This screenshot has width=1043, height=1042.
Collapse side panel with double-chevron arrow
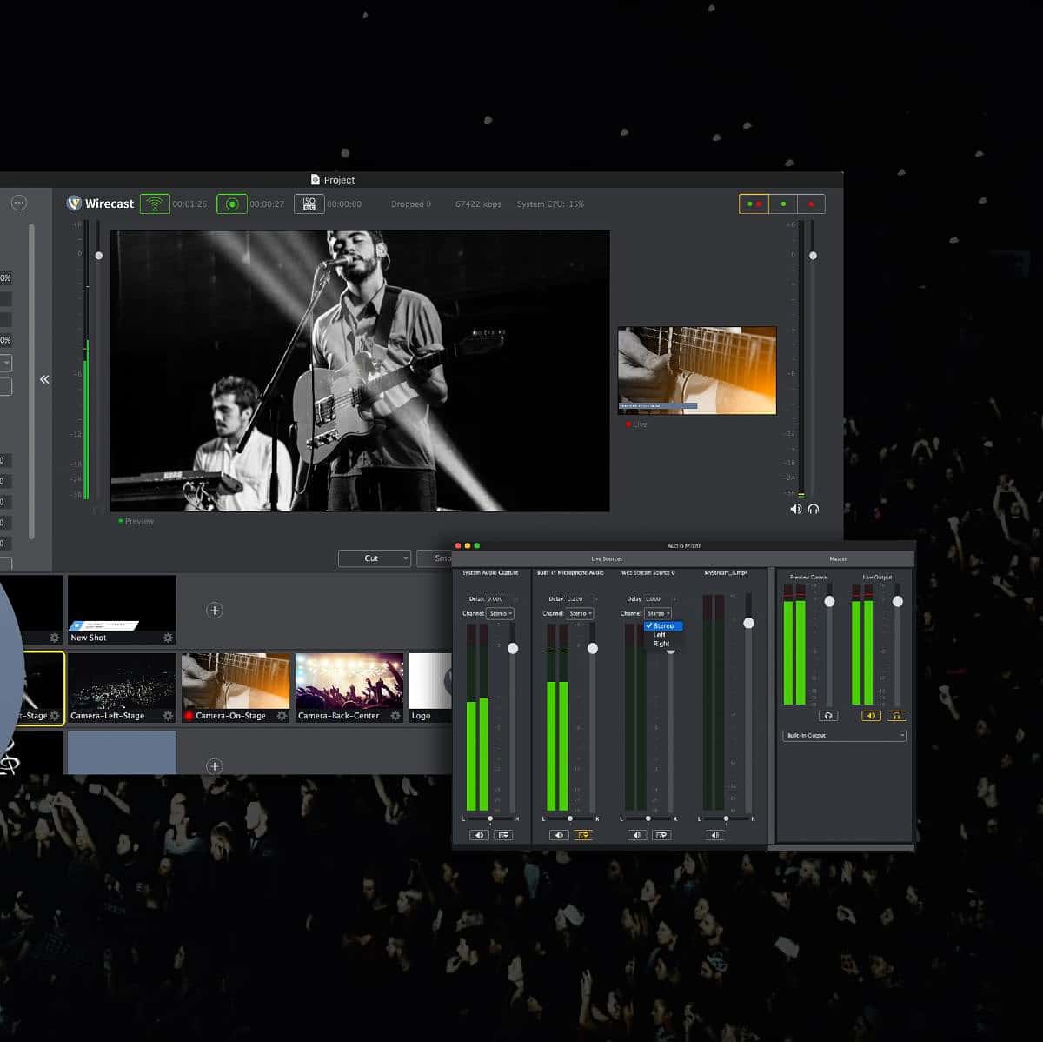pos(44,379)
